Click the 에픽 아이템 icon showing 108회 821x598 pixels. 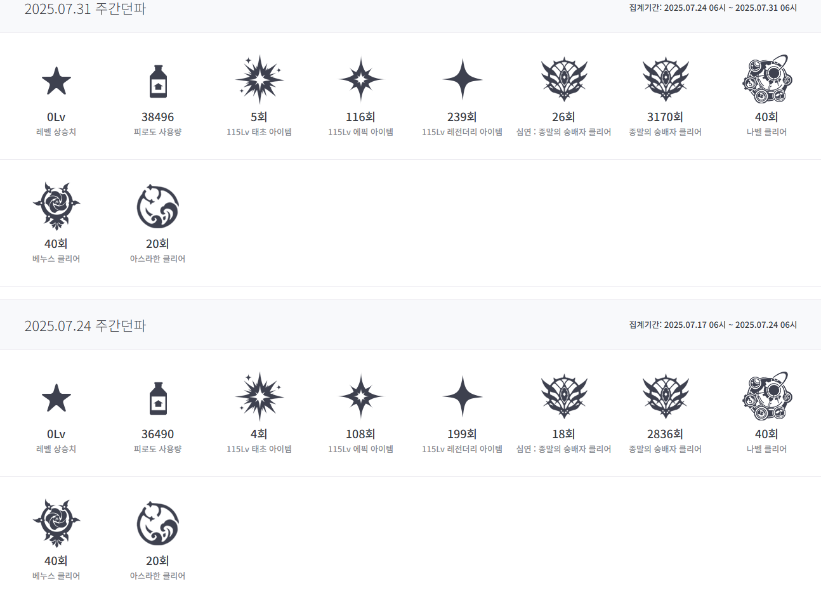[361, 396]
